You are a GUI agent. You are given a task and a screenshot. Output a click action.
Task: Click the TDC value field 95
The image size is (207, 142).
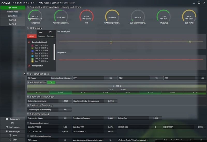[x=157, y=78]
